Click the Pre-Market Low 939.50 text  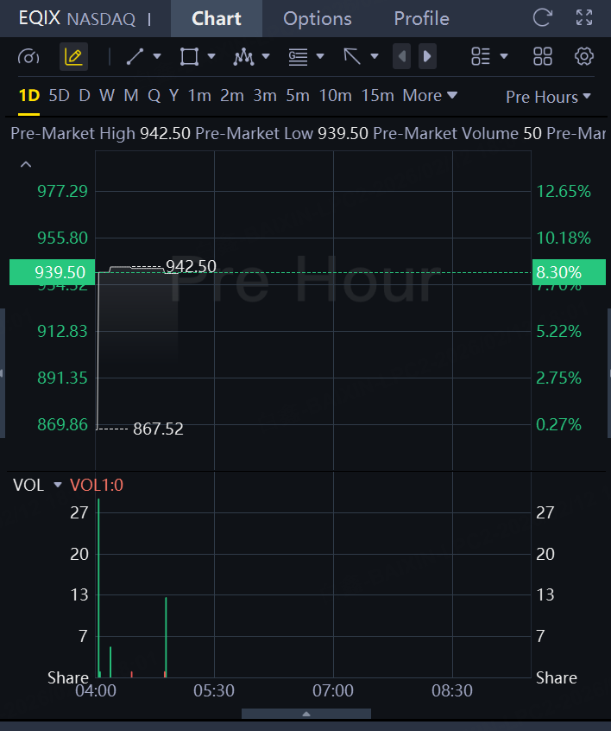click(x=281, y=133)
